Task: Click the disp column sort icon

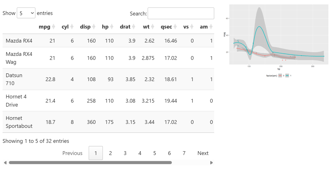Action: coord(94,27)
